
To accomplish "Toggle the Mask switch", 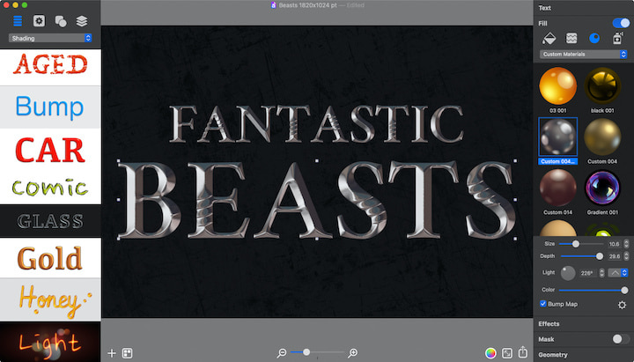I will 621,339.
